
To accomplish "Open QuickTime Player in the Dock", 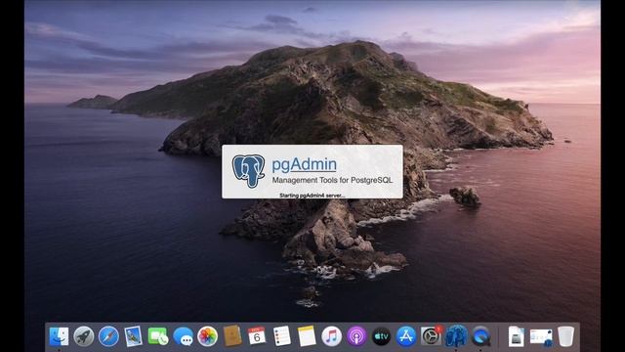I will (x=481, y=336).
